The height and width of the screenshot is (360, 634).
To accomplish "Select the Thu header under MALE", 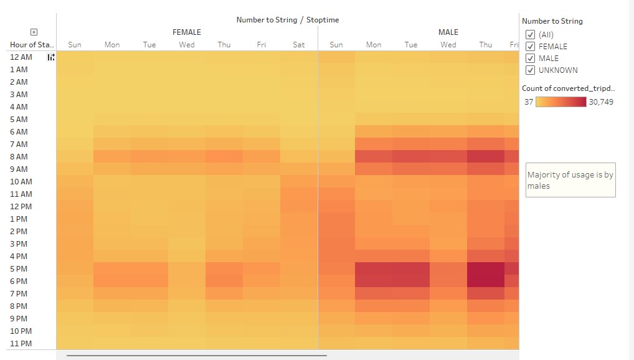I will coord(485,44).
